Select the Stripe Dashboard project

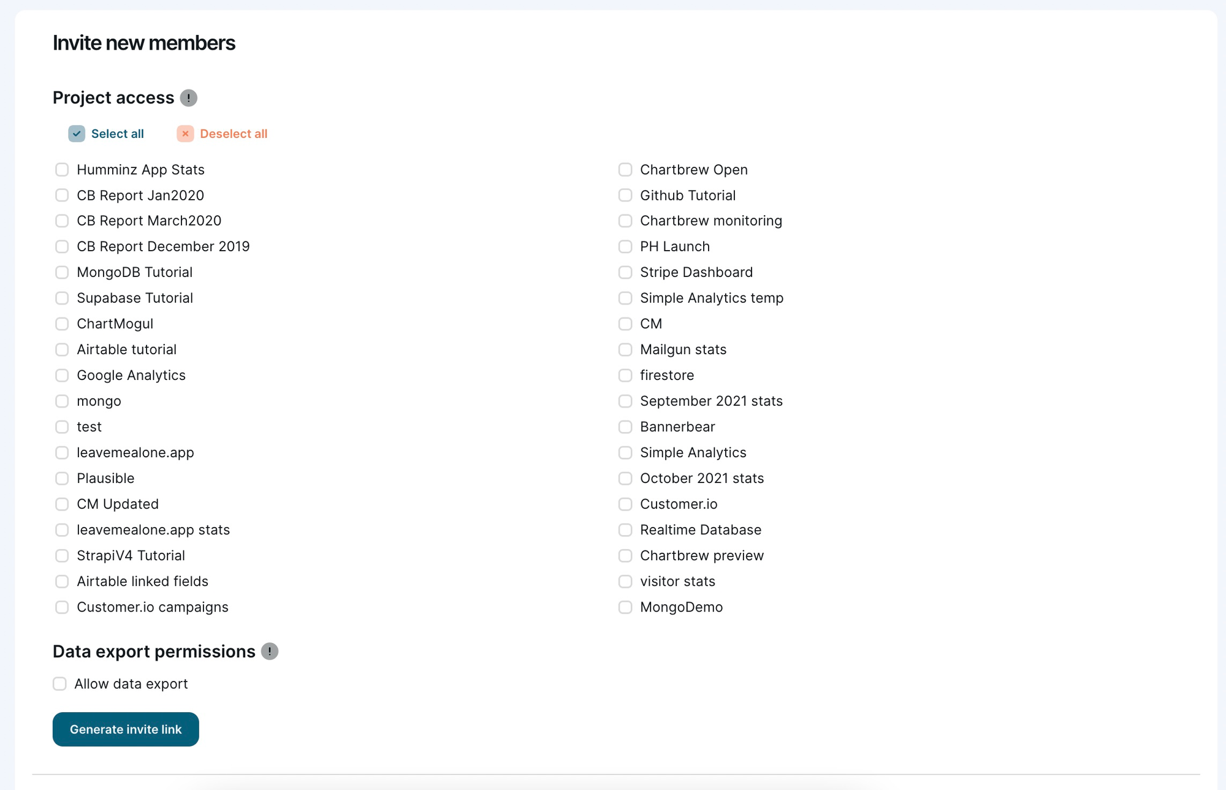(x=625, y=272)
